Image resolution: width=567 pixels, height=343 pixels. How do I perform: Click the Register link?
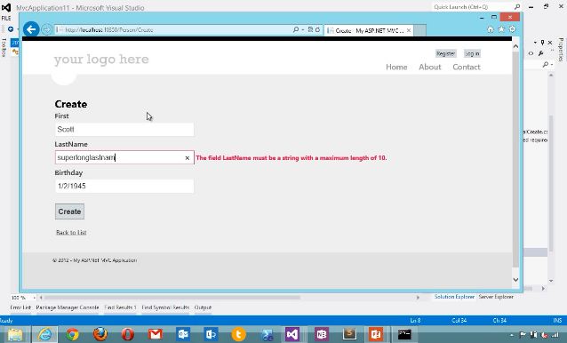tap(446, 53)
